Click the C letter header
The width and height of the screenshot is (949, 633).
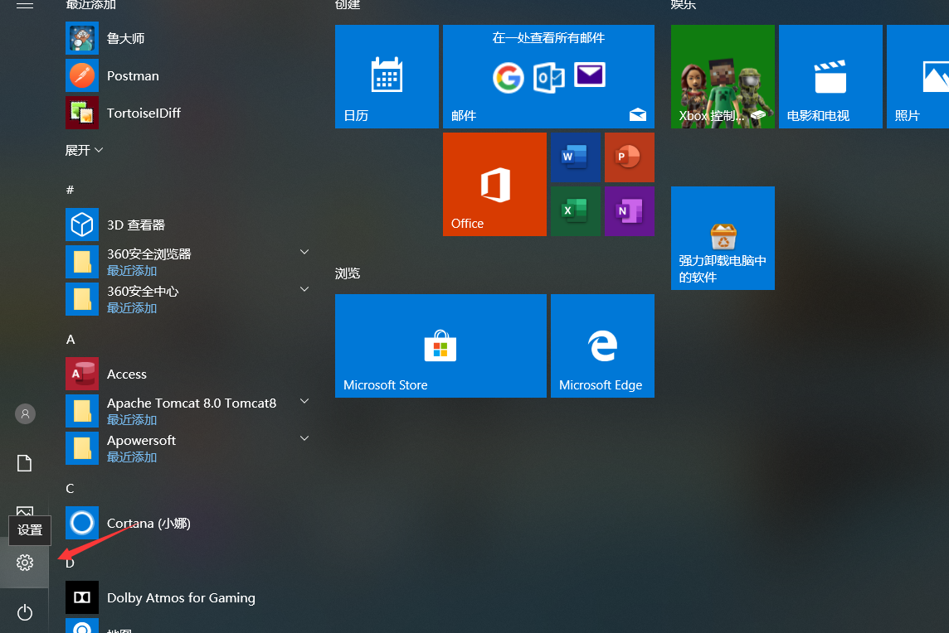[71, 489]
